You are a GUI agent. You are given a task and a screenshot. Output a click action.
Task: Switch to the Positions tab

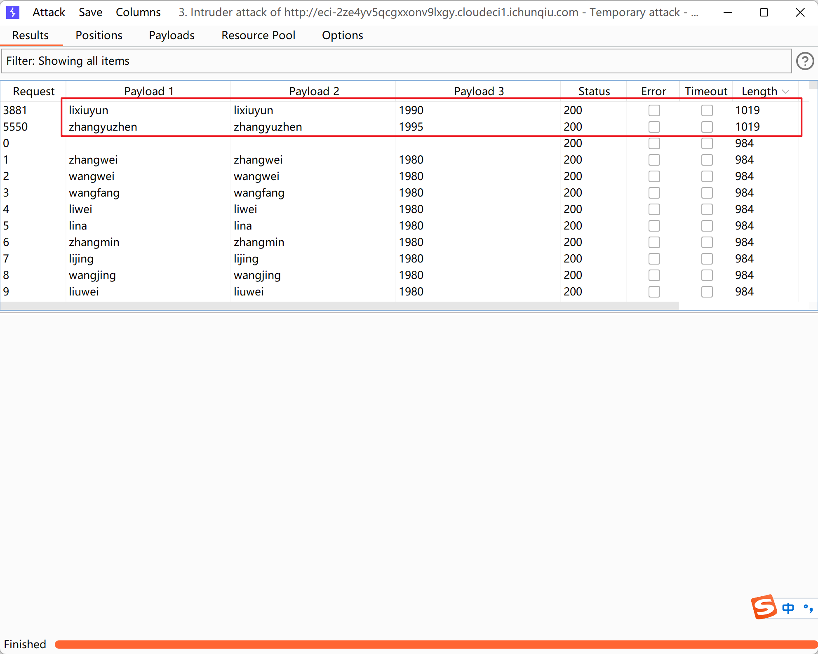click(x=99, y=35)
